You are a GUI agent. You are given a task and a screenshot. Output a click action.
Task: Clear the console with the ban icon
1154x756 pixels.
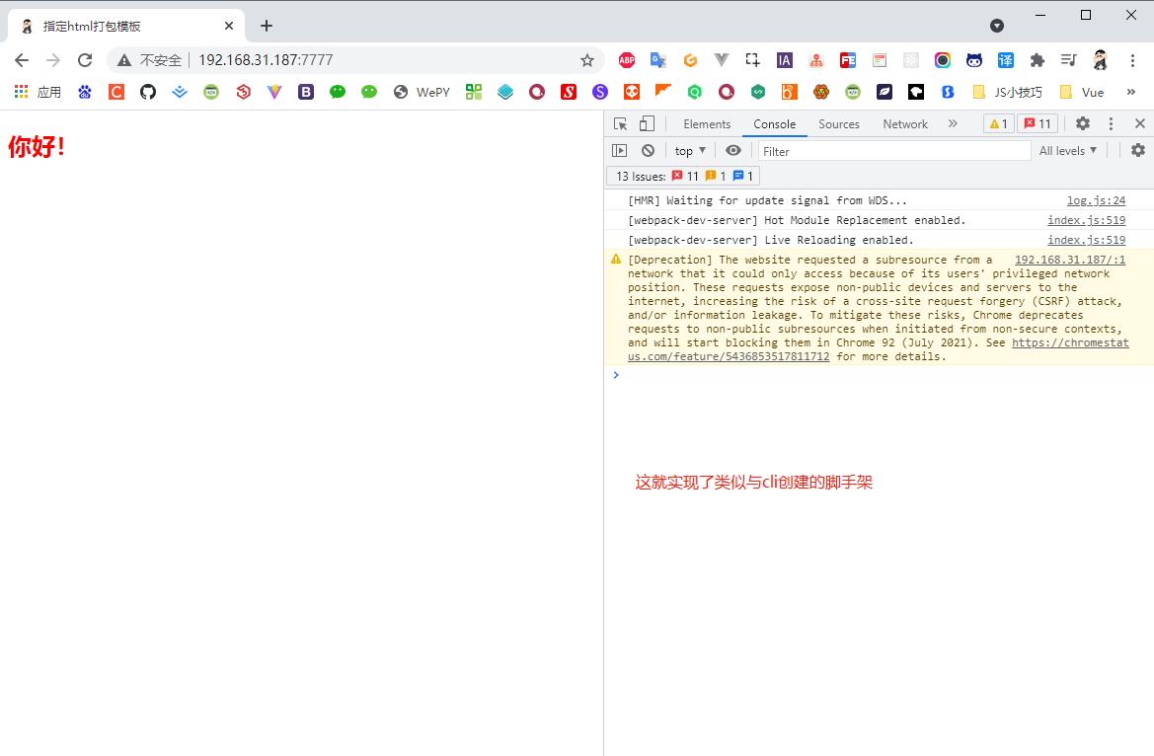point(648,150)
